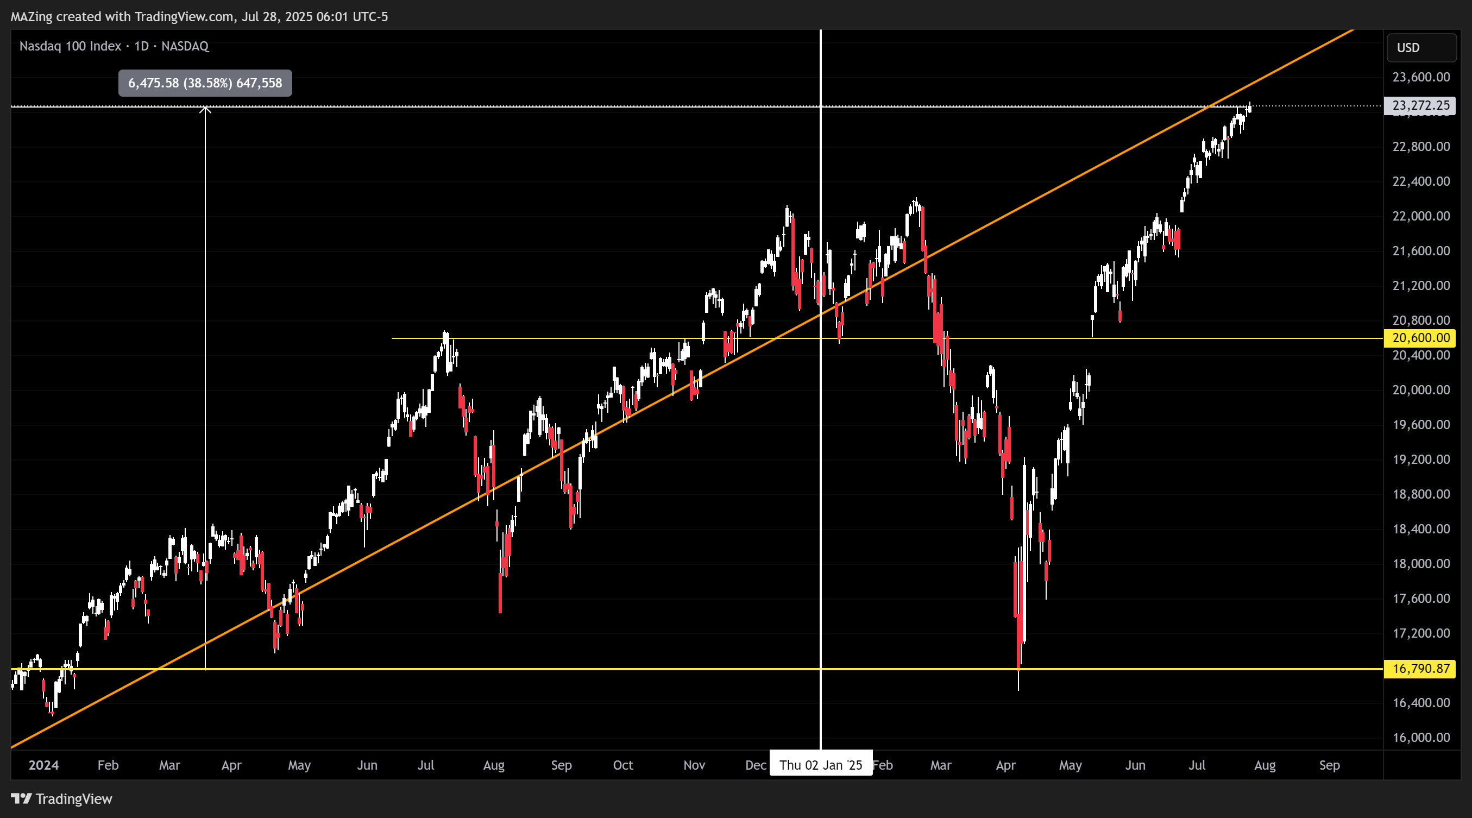Click the Mar label next to 2024 Feb
Image resolution: width=1472 pixels, height=818 pixels.
[169, 765]
